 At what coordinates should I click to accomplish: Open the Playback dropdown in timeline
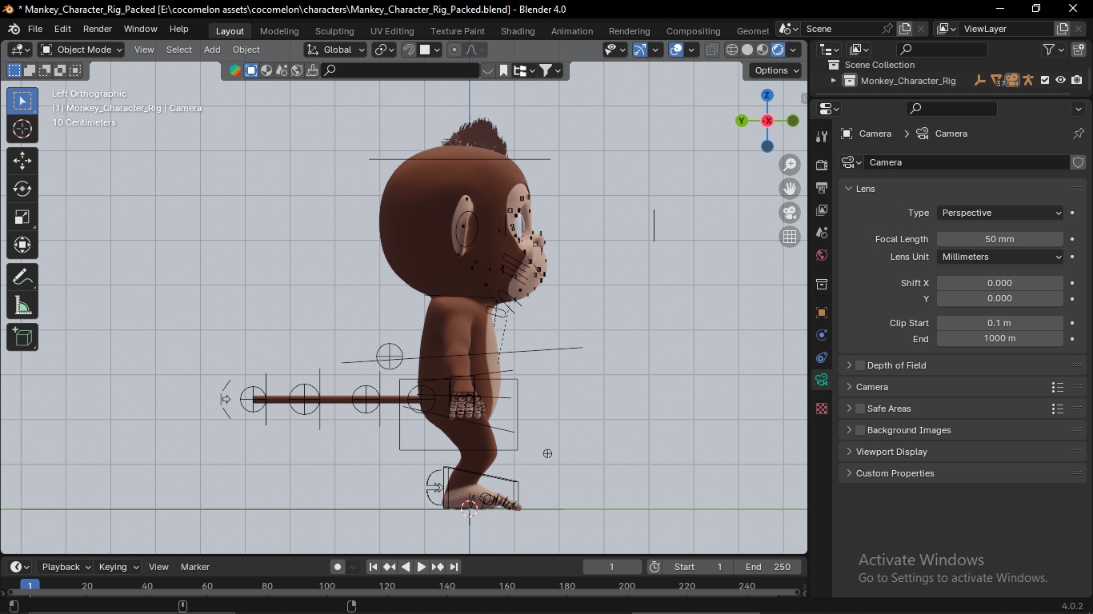click(x=65, y=567)
